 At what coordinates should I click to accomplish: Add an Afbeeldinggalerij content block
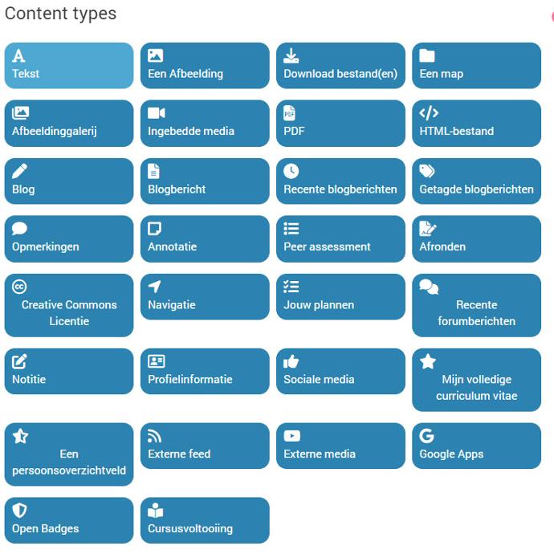pyautogui.click(x=69, y=123)
